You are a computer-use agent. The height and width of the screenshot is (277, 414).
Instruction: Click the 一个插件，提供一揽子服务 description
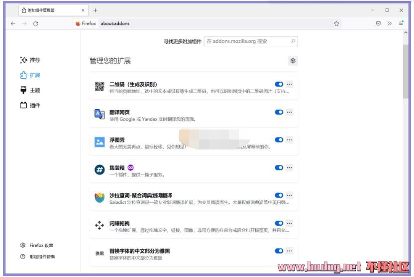pyautogui.click(x=137, y=175)
